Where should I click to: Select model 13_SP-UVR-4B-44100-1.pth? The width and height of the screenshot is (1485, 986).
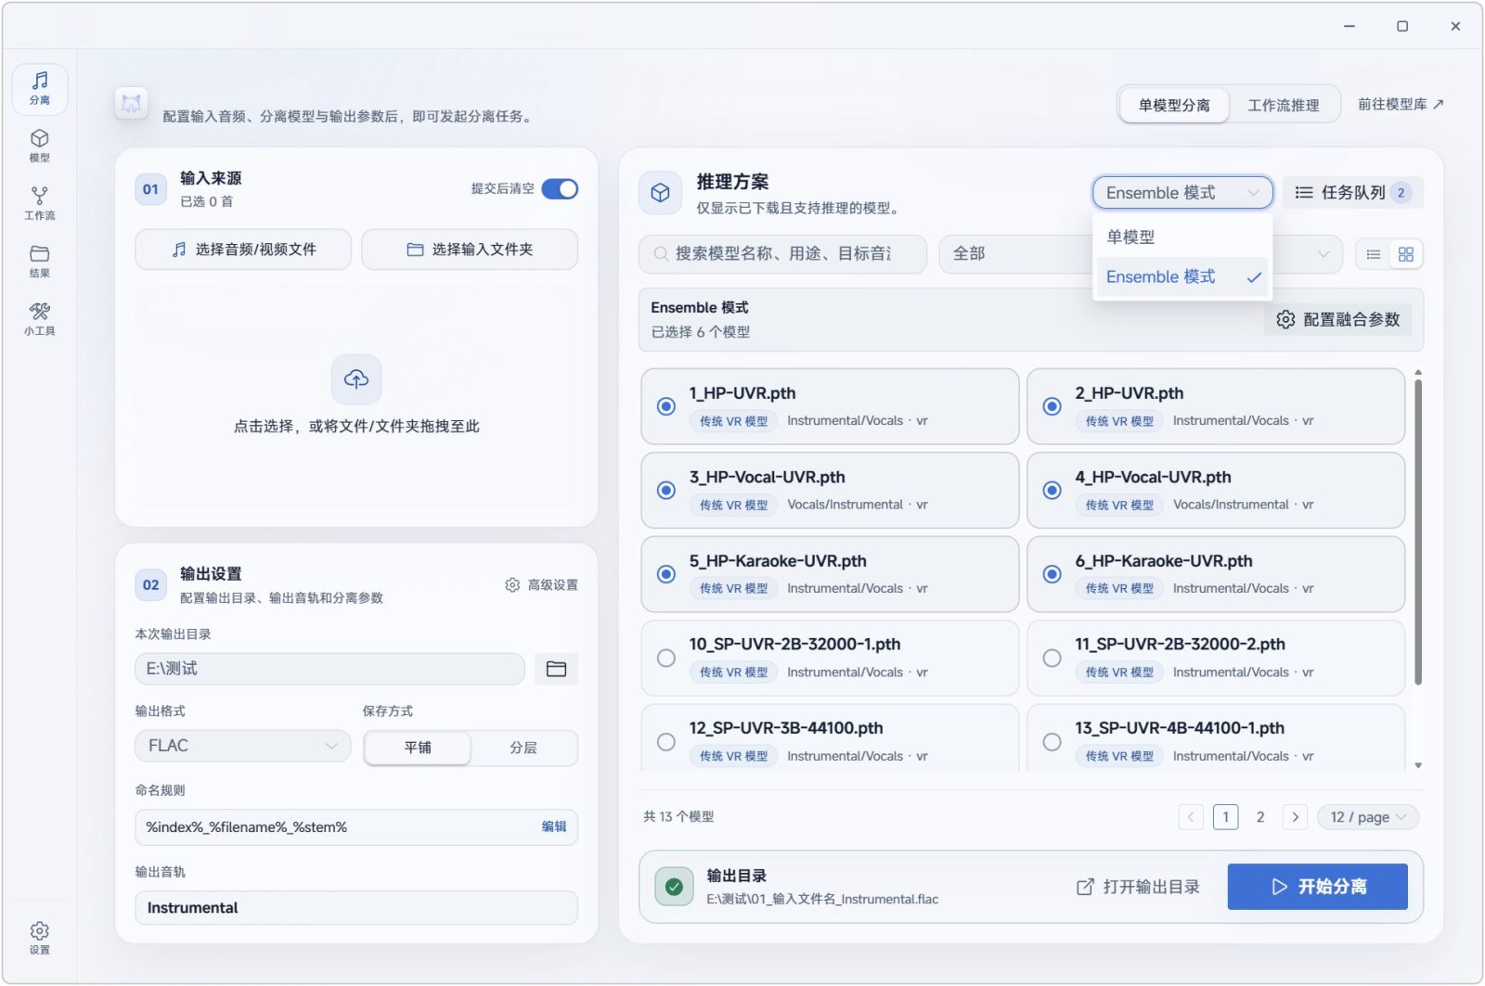1052,742
